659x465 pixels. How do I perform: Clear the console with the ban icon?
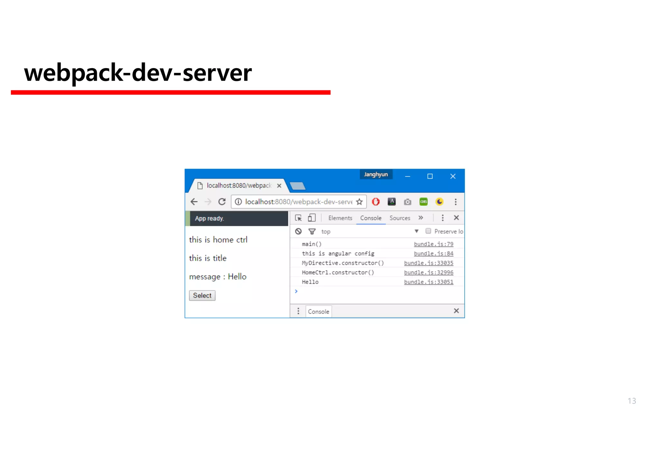coord(298,231)
